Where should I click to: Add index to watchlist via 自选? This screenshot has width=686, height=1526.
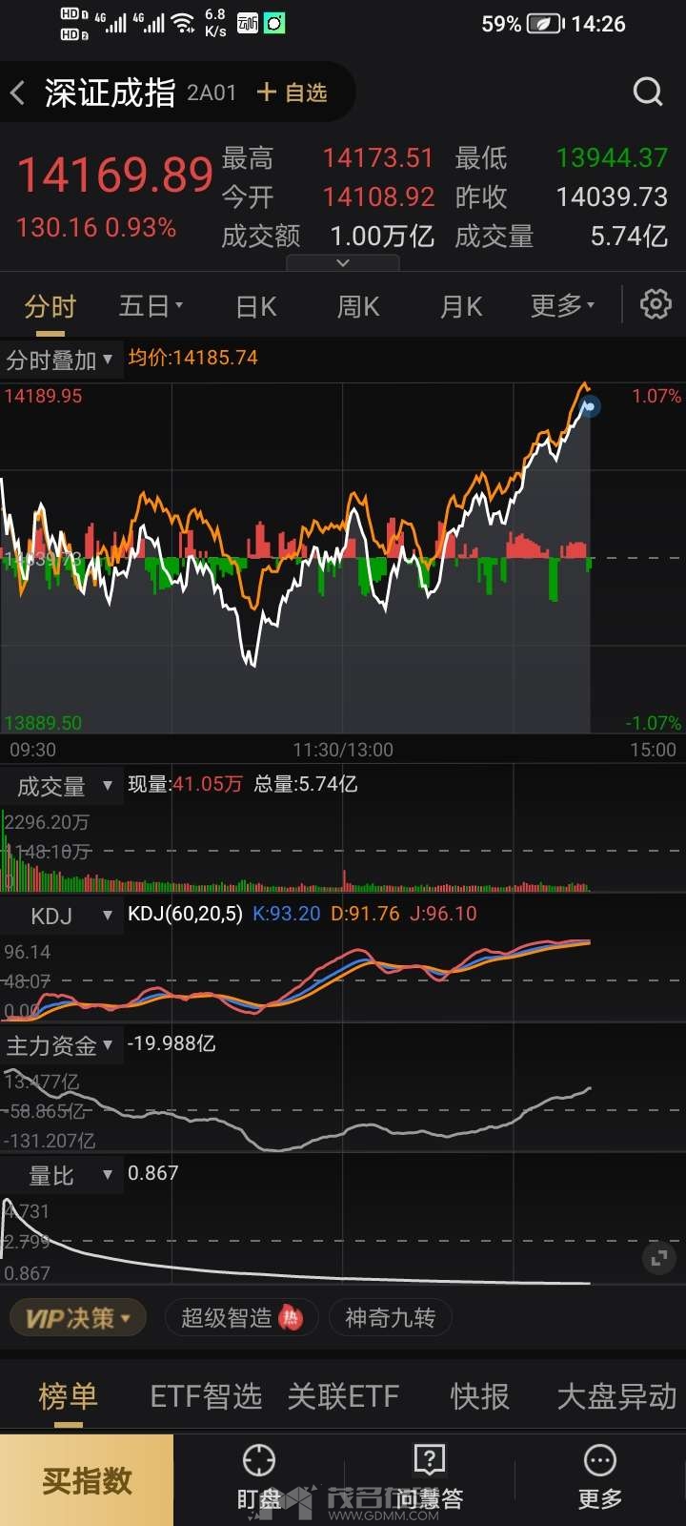(293, 93)
